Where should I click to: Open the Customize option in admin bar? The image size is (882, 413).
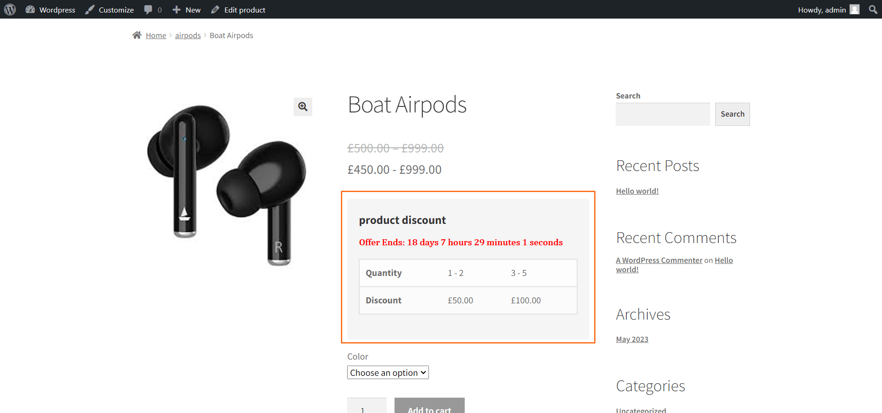click(x=109, y=10)
